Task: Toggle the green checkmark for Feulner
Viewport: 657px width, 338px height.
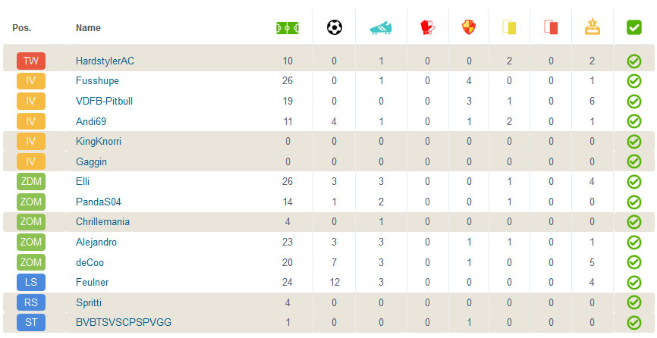Action: pos(634,283)
